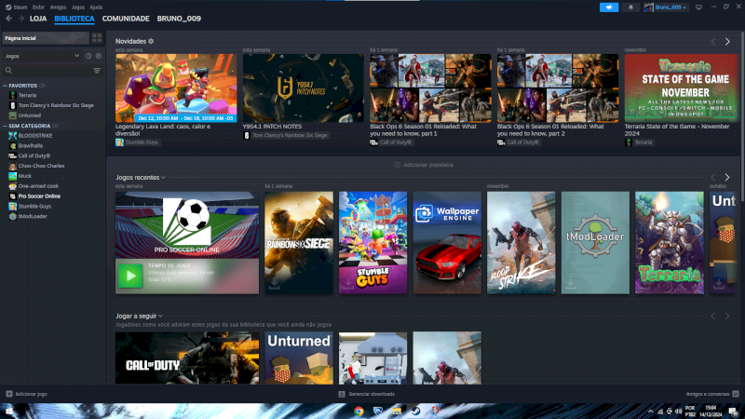Open the notifications bell
Image resolution: width=745 pixels, height=419 pixels.
(630, 7)
